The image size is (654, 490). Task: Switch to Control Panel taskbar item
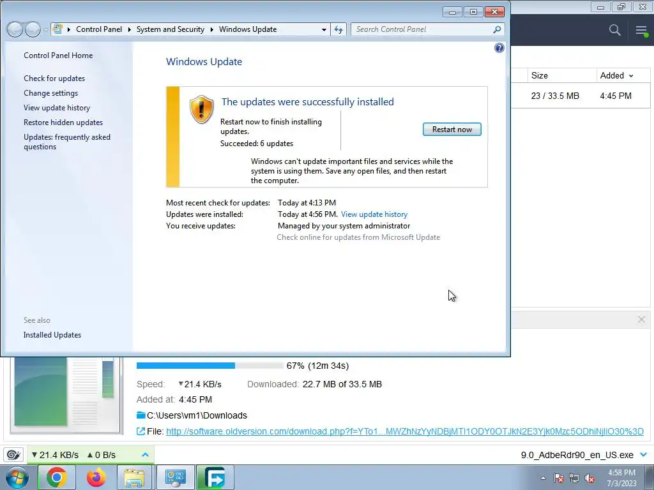coord(175,477)
